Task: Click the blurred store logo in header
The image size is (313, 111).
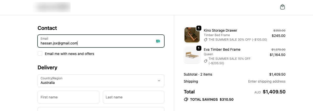Action: pos(52,7)
